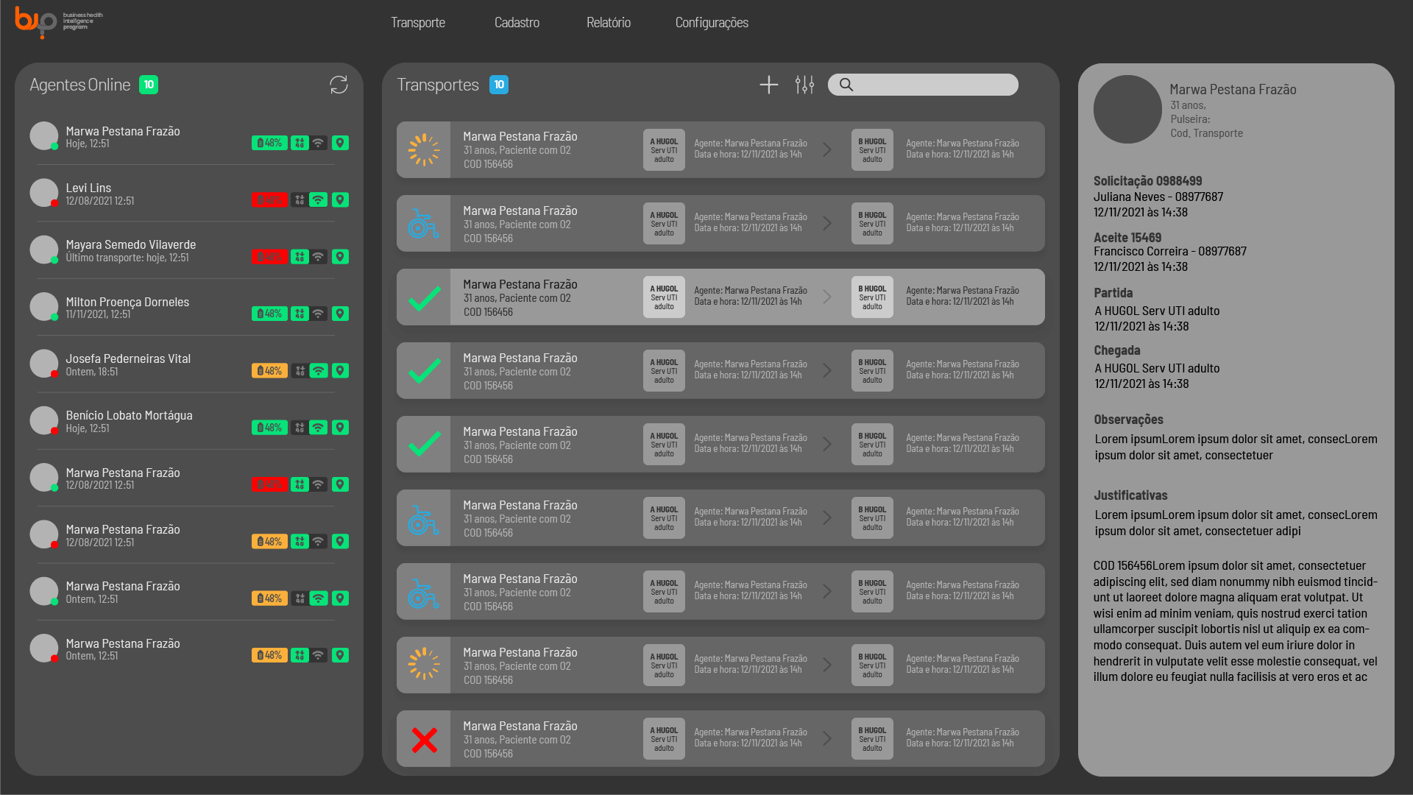1413x795 pixels.
Task: Click Benício Lobato Mortágua wifi icon
Action: (x=318, y=428)
